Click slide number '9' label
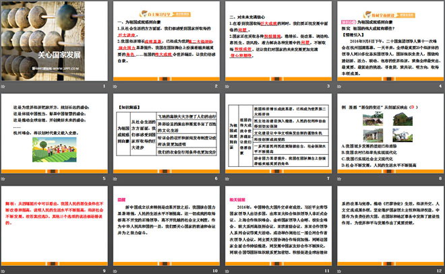The height and width of the screenshot is (274, 445). (104, 271)
